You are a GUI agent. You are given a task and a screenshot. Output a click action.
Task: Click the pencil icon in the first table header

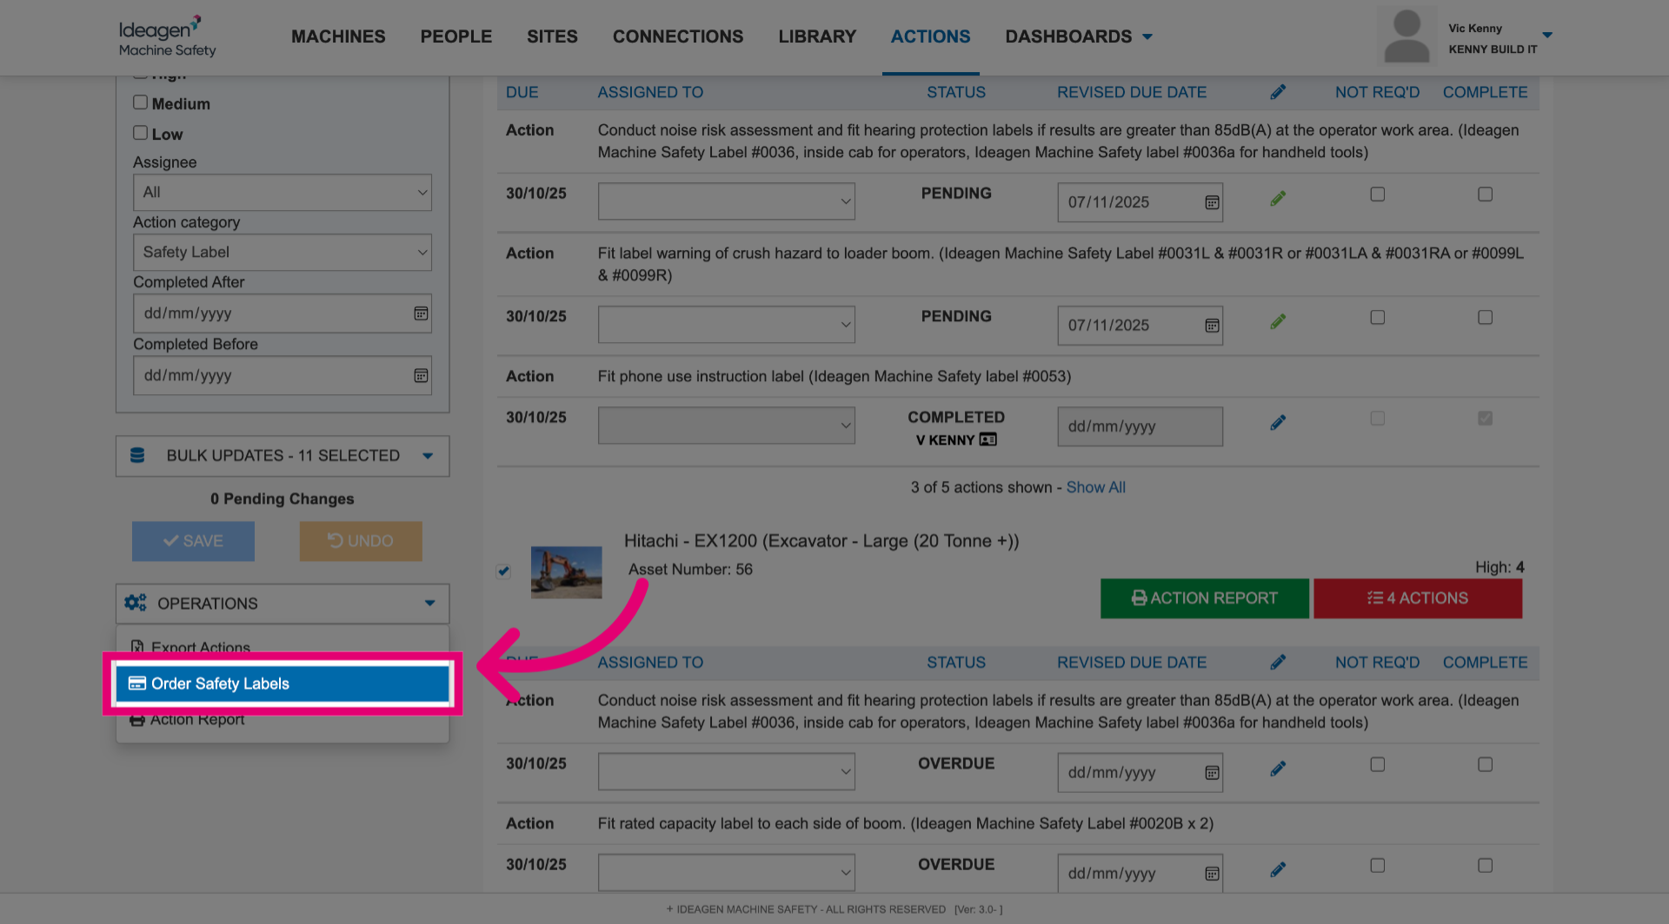pyautogui.click(x=1277, y=92)
